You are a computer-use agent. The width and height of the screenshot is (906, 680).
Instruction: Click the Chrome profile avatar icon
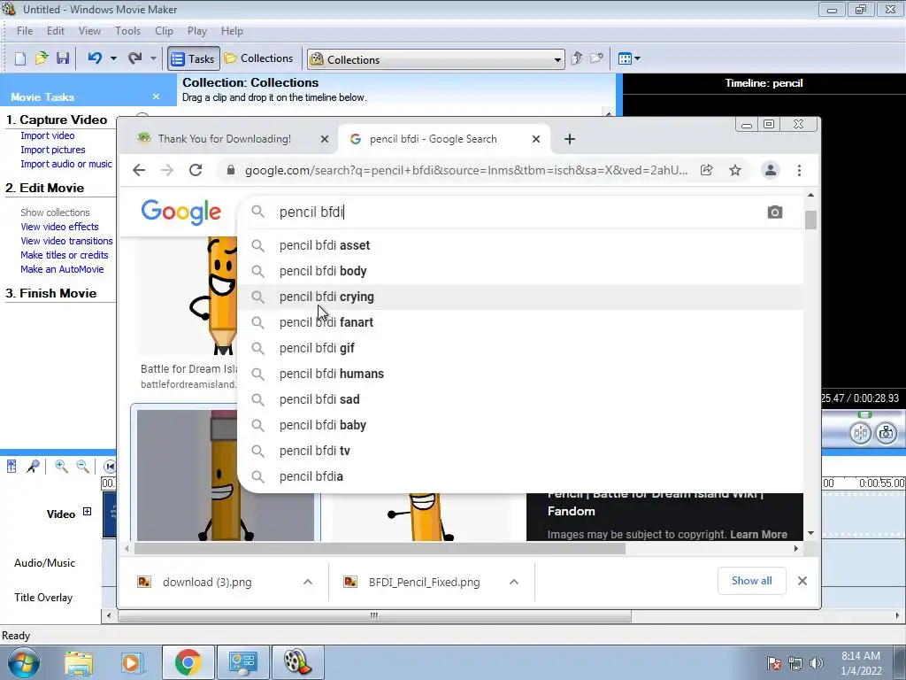coord(771,170)
